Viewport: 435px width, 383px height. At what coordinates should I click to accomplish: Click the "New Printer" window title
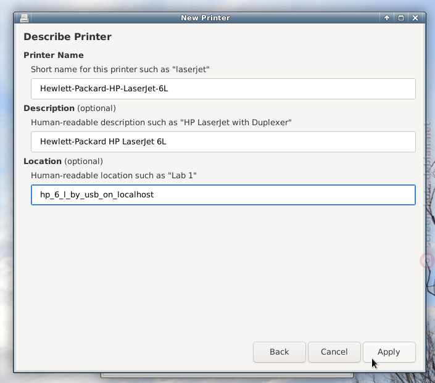[x=205, y=18]
